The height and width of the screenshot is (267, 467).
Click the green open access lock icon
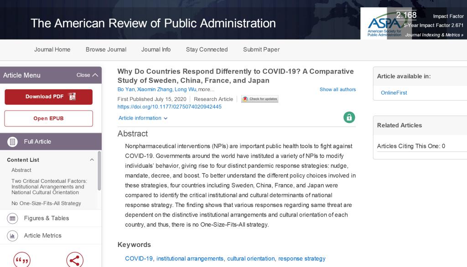[x=349, y=117]
